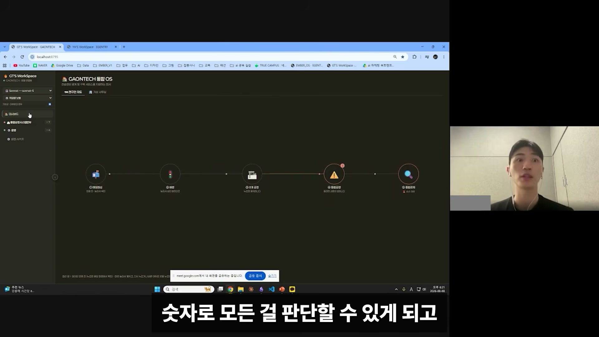Open the EMBER_V1 bookmark folder
Image resolution: width=599 pixels, height=337 pixels.
coord(102,66)
